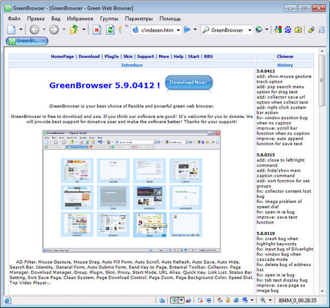The image size is (330, 308).
Task: Click the status bar page icon with orange dot
Action: tap(200, 300)
